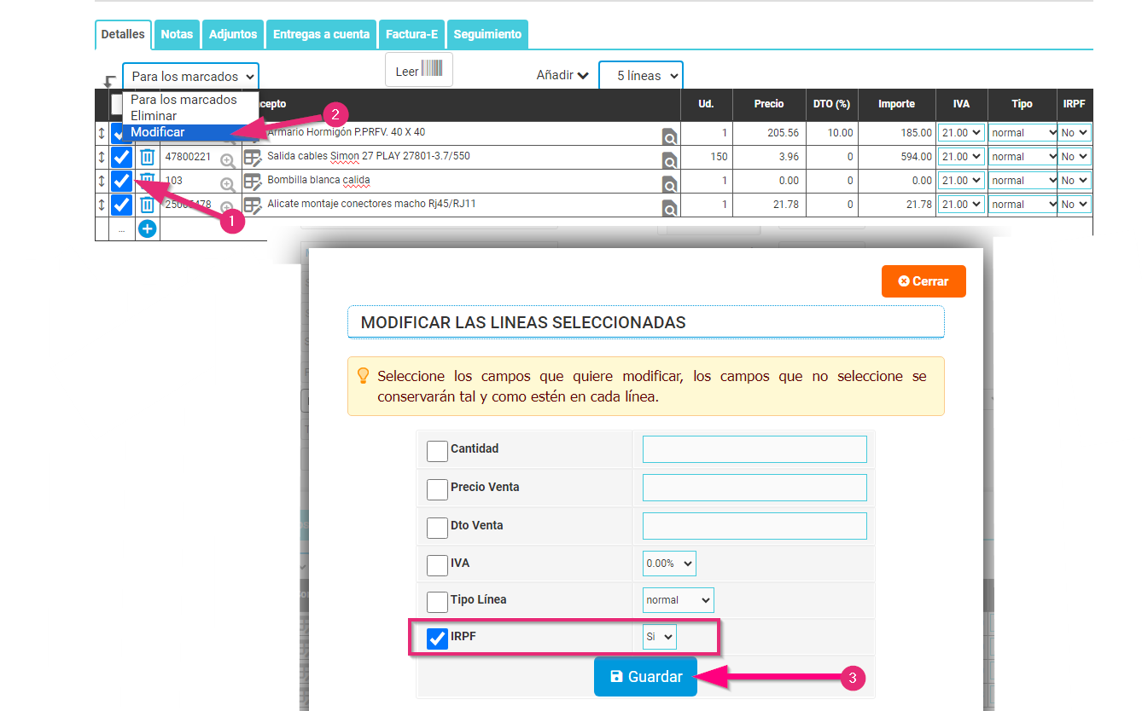Open the 'Para los marcados' dropdown

[189, 75]
